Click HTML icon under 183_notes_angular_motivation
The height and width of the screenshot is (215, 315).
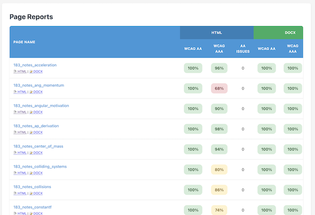[15, 112]
